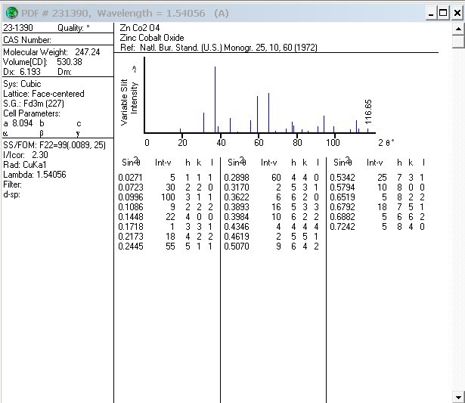Select the 0.1448 value
Screen dimensions: 465x403
tap(131, 217)
